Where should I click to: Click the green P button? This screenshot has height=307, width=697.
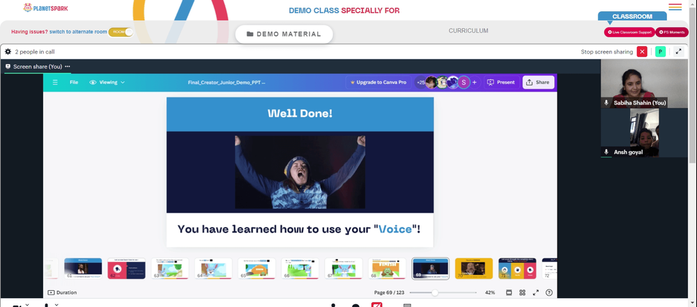(660, 52)
